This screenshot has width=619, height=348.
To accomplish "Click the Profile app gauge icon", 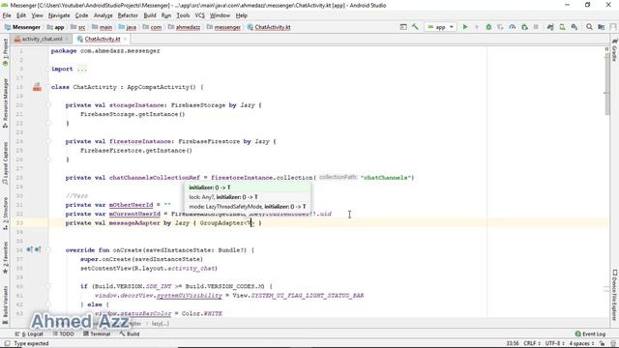I will click(512, 27).
